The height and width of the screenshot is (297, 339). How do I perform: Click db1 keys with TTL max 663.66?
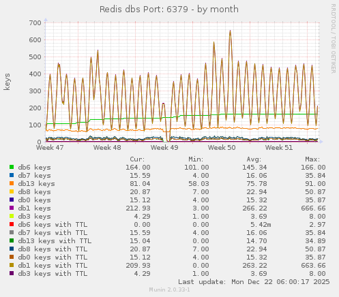[x=313, y=266]
